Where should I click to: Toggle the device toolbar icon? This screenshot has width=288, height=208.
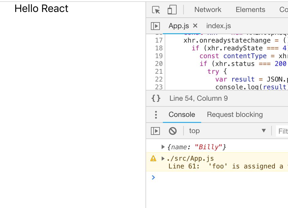pos(172,10)
